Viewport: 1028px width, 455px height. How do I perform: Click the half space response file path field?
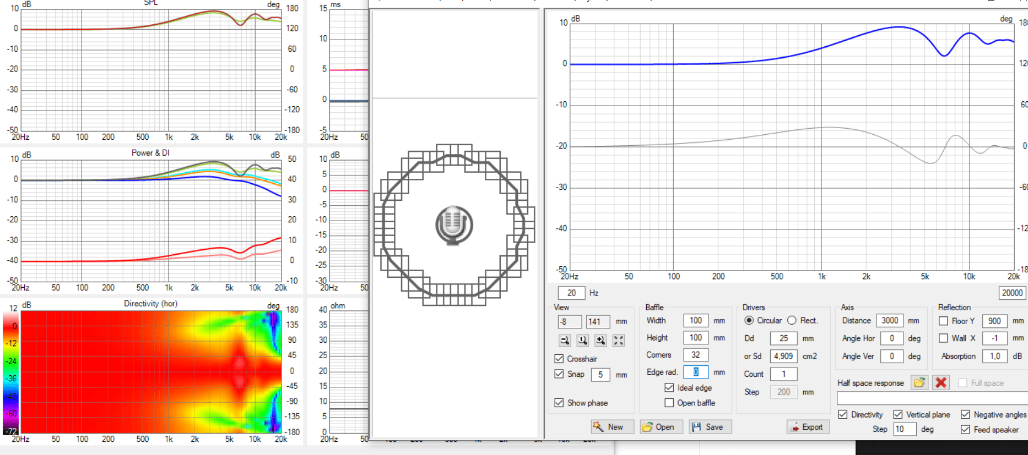[x=932, y=398]
